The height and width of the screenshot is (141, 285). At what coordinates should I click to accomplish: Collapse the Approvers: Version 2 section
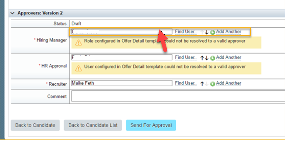[12, 13]
